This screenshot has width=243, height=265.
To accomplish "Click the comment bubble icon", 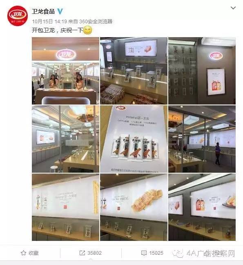I will pos(144,253).
